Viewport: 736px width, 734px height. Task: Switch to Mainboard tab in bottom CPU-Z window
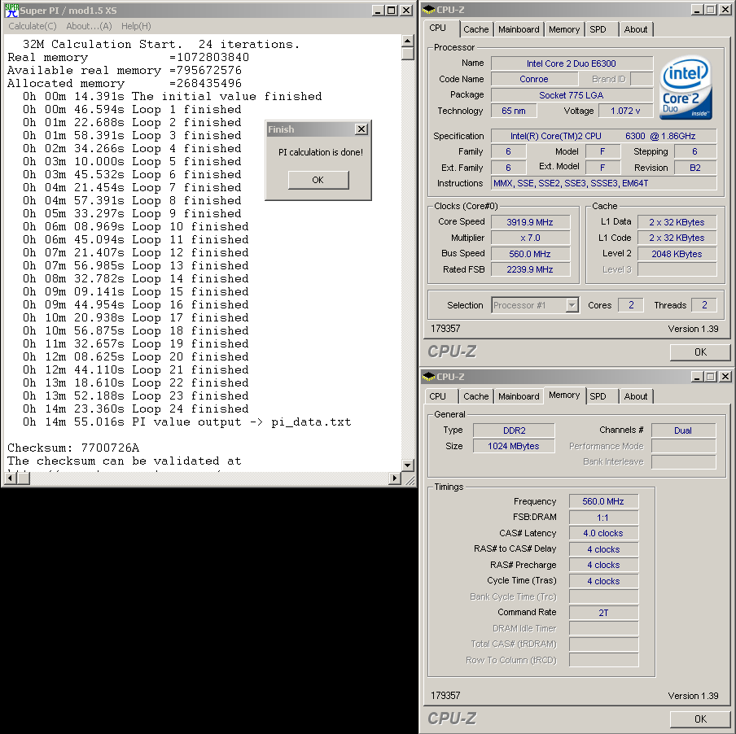519,396
